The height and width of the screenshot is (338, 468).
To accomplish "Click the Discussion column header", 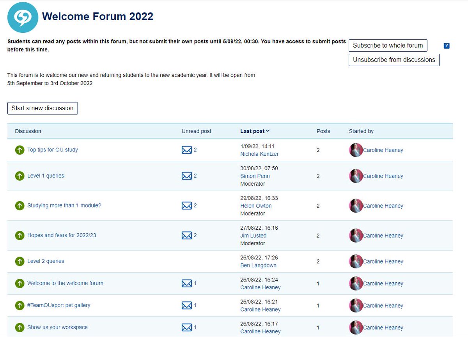I will pos(28,131).
